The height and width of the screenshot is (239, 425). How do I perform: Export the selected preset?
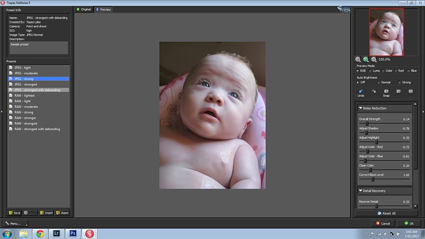62,213
